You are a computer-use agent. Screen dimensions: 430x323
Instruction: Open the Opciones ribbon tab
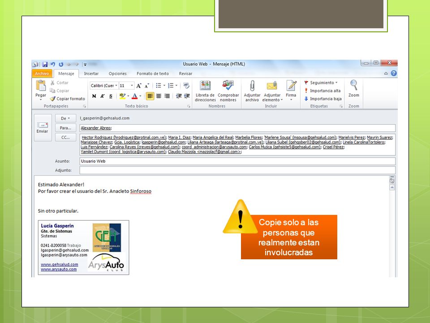tap(117, 74)
